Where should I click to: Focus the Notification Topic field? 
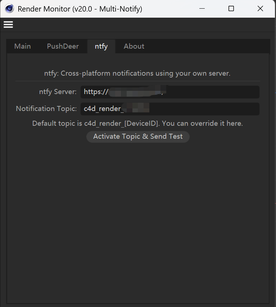click(170, 109)
